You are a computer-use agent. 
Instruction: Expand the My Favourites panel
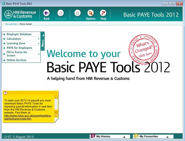[167, 137]
